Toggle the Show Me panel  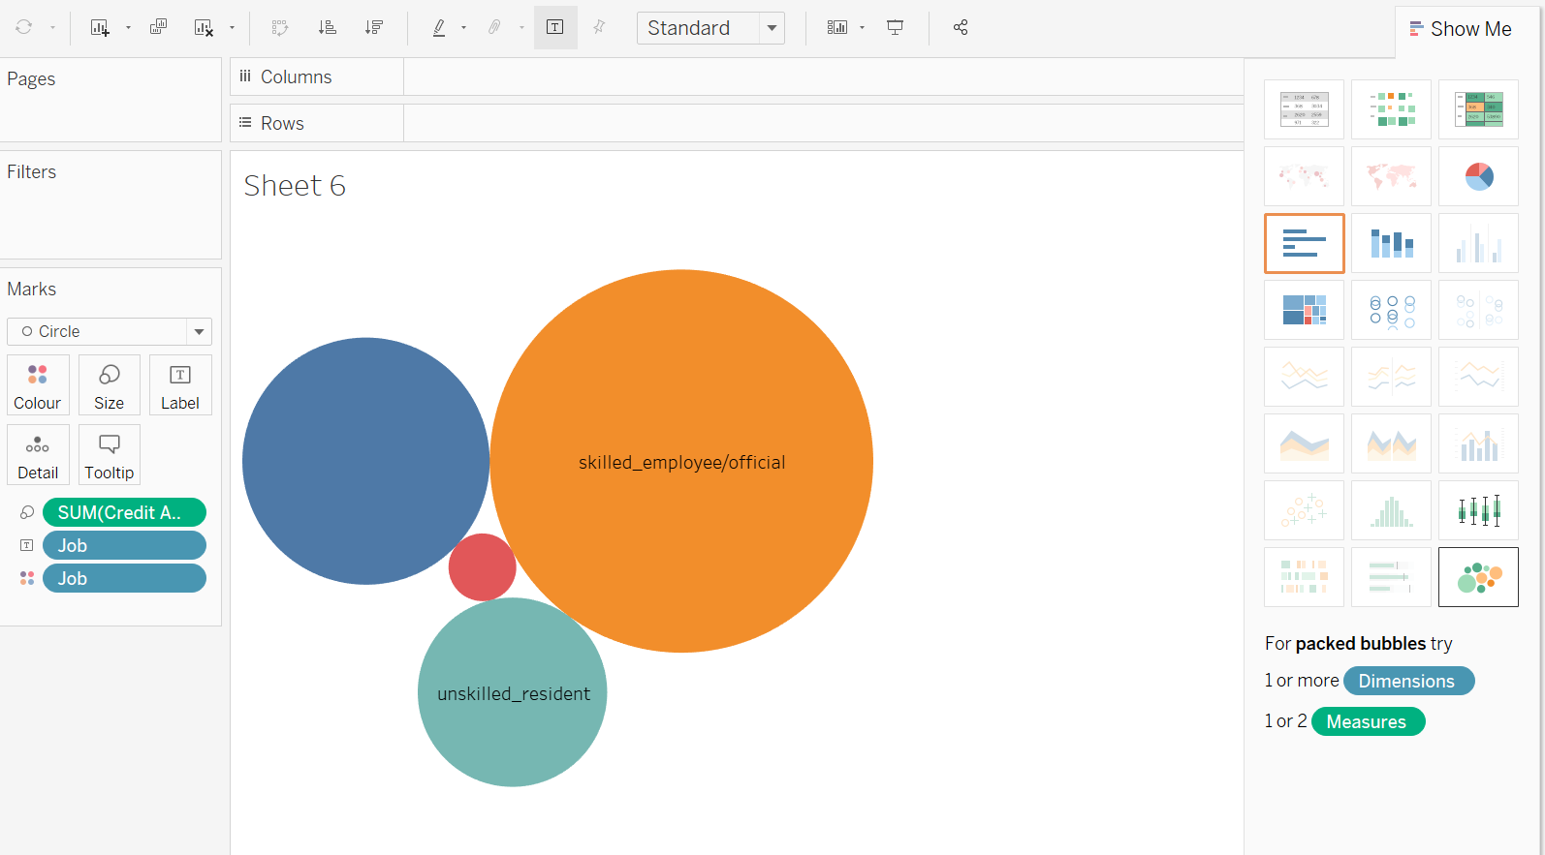(x=1461, y=29)
